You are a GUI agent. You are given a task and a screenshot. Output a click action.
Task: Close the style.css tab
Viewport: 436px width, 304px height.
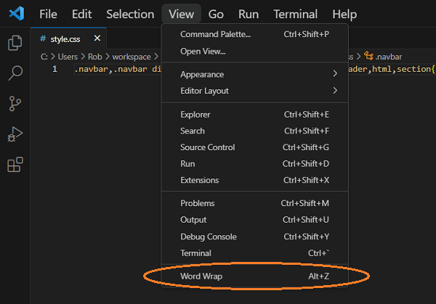click(x=97, y=38)
